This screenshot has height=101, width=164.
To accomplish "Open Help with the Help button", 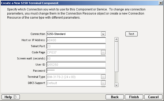I will (11, 97).
